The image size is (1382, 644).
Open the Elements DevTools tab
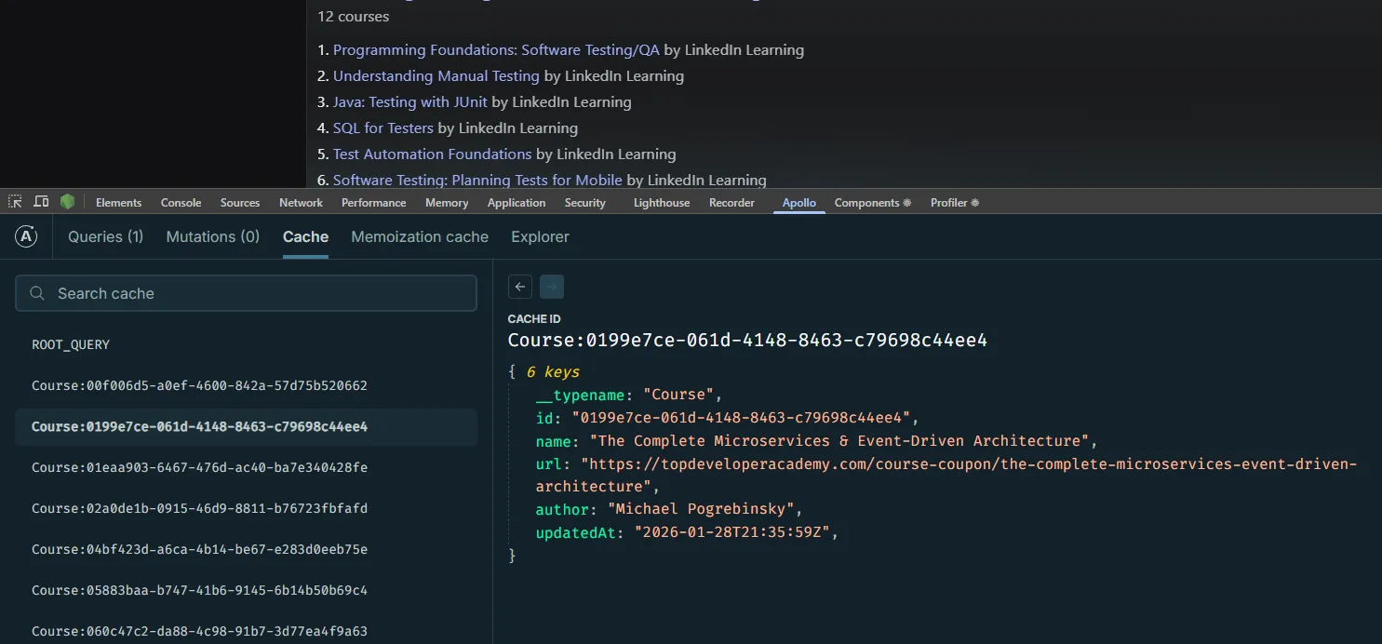119,203
